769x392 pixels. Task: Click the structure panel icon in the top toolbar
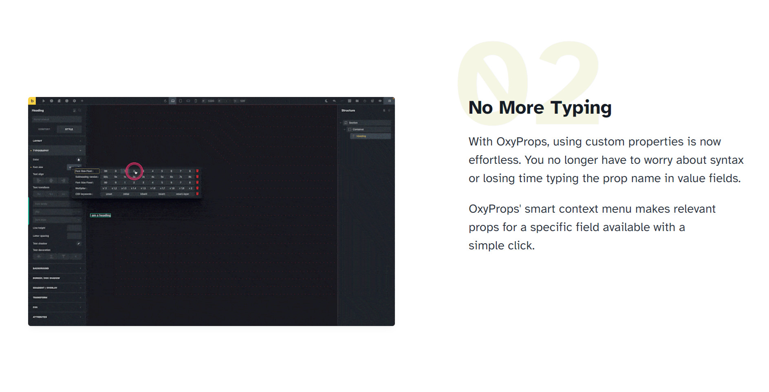coord(349,101)
